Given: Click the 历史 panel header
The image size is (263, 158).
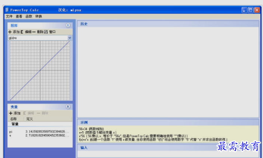Looking at the screenshot, I should click(x=168, y=24).
